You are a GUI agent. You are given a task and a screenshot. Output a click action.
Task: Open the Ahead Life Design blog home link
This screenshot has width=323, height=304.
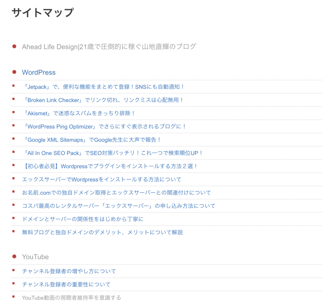pos(109,47)
